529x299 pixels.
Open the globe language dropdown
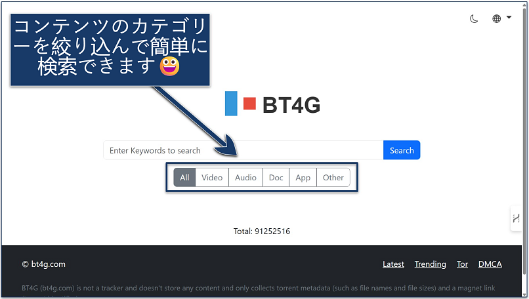point(501,19)
